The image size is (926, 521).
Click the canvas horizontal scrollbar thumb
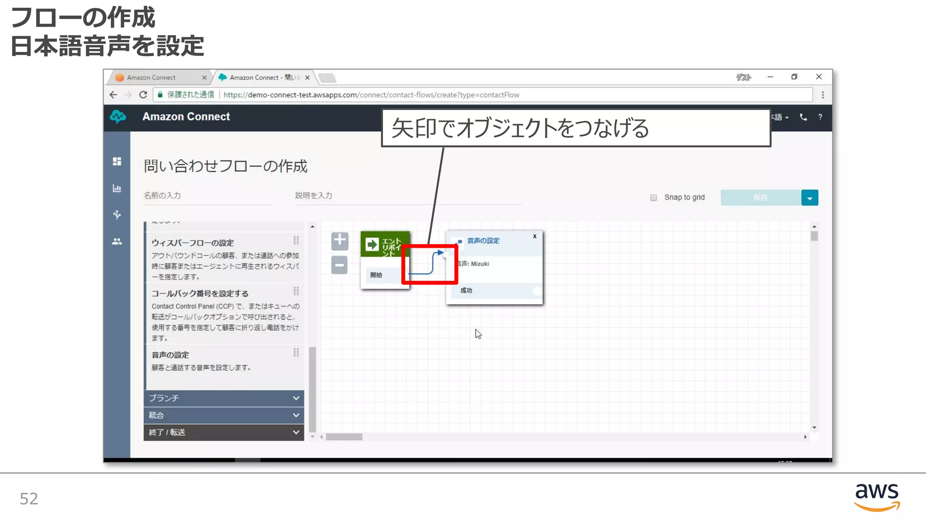tap(344, 437)
